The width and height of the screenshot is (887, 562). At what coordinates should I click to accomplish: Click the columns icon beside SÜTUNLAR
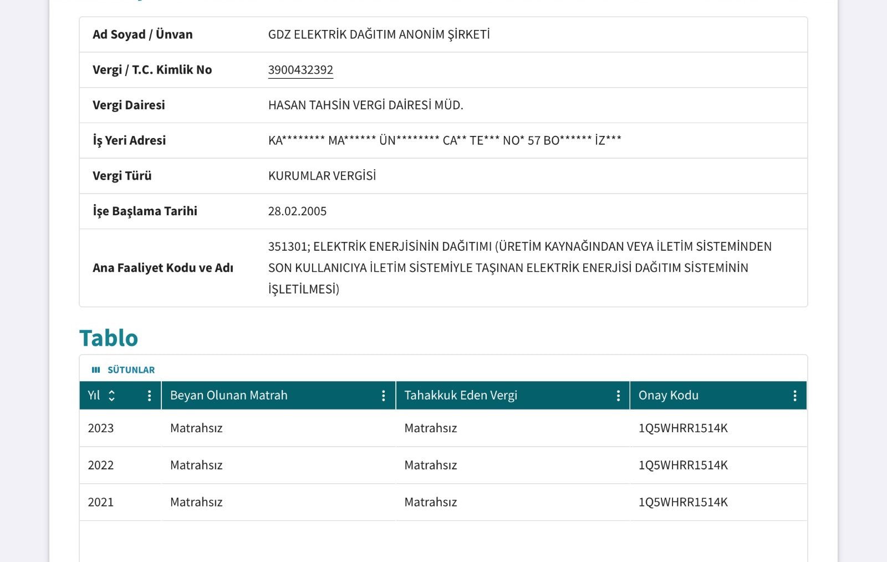point(96,369)
